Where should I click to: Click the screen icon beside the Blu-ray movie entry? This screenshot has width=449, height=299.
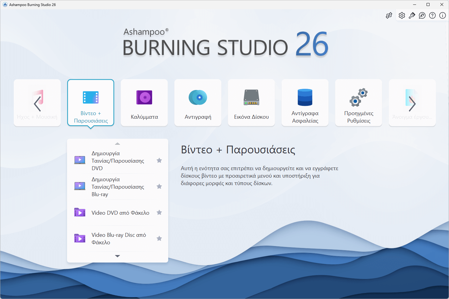point(80,186)
